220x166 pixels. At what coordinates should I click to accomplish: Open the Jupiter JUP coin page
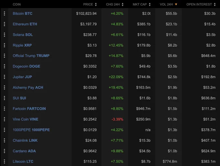(22, 77)
